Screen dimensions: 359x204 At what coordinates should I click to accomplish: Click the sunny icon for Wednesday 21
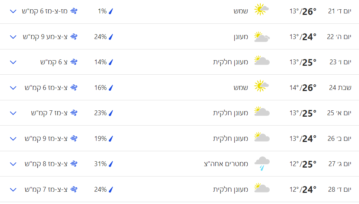point(261,10)
